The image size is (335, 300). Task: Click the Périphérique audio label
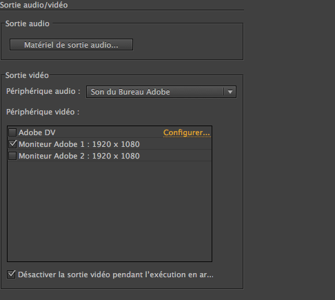pos(43,91)
